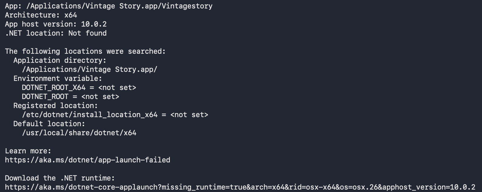Click the 'Learn more:' label
482x192 pixels.
[28, 151]
